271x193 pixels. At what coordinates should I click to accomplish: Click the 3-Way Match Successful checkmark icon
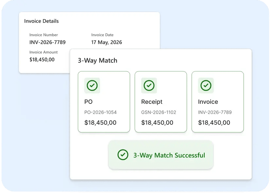click(123, 155)
